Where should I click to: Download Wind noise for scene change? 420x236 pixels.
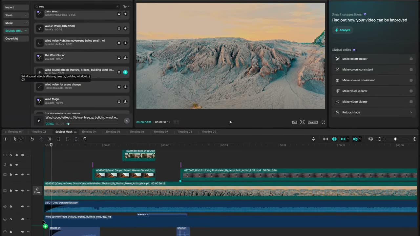(x=125, y=87)
